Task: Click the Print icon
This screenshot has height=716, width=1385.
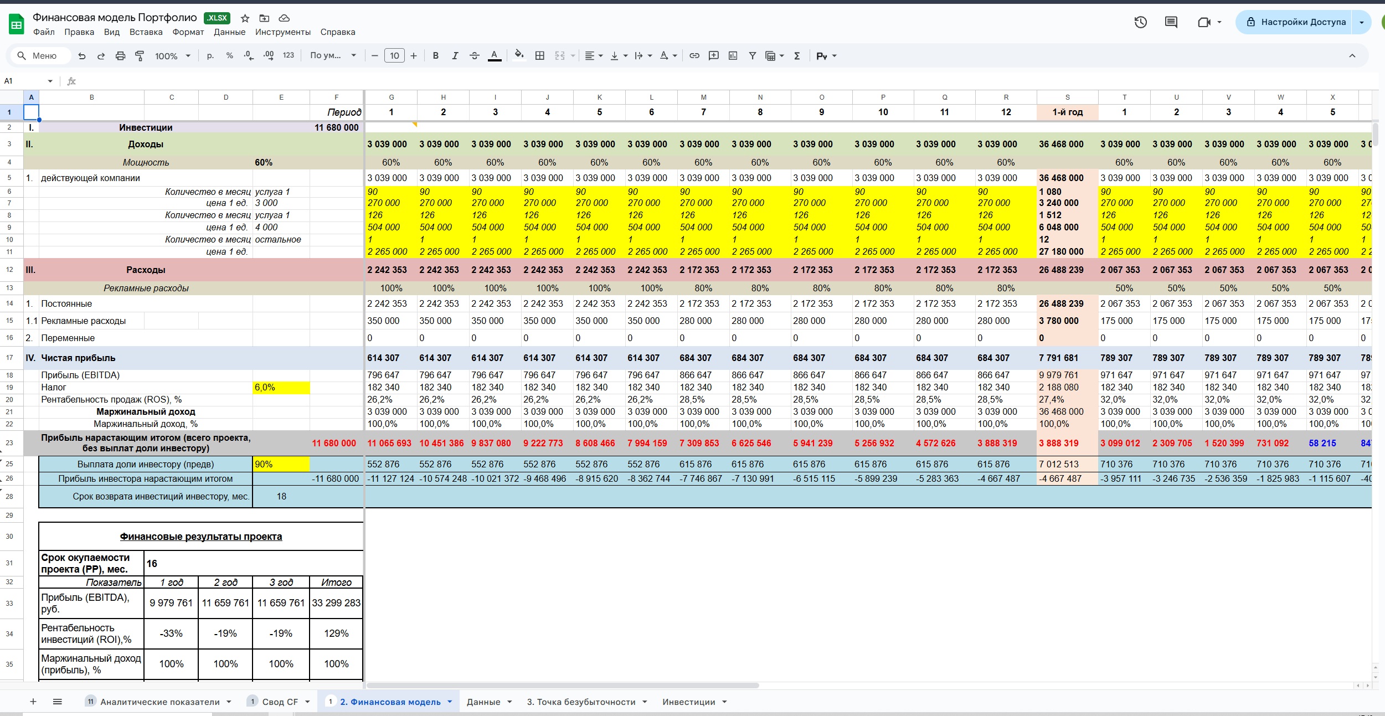Action: tap(120, 56)
